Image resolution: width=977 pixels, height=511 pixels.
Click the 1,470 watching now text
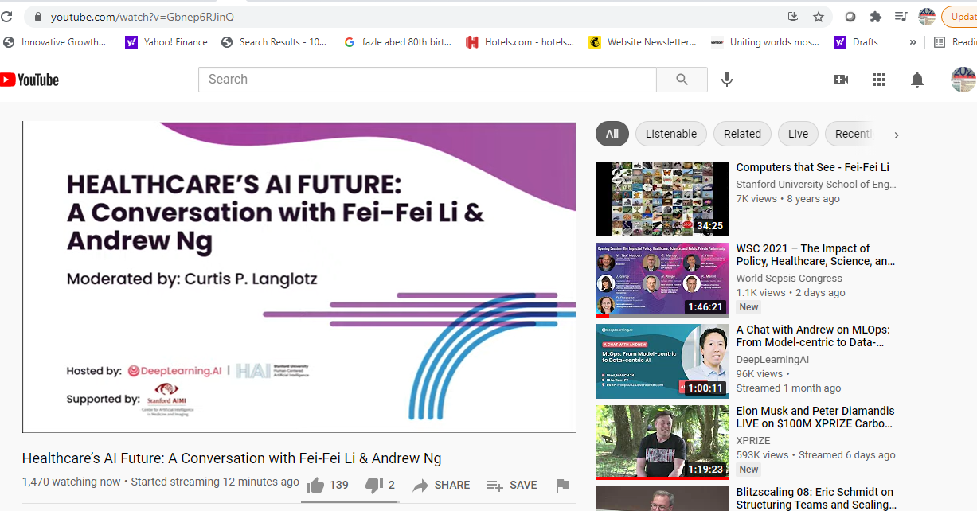pyautogui.click(x=72, y=482)
